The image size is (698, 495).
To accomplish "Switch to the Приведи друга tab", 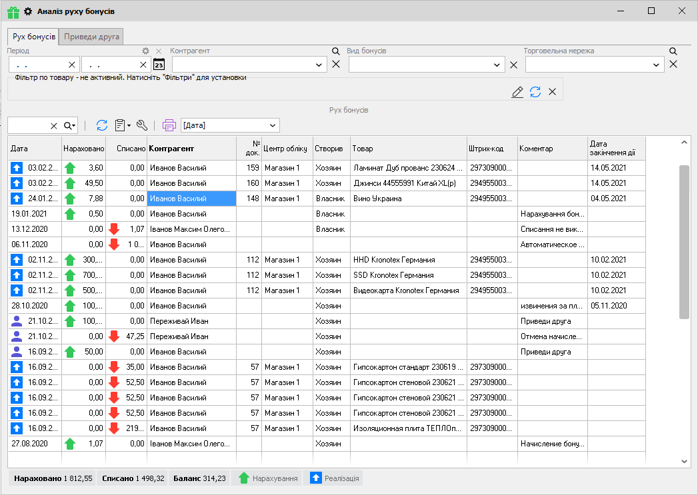I will (x=92, y=37).
